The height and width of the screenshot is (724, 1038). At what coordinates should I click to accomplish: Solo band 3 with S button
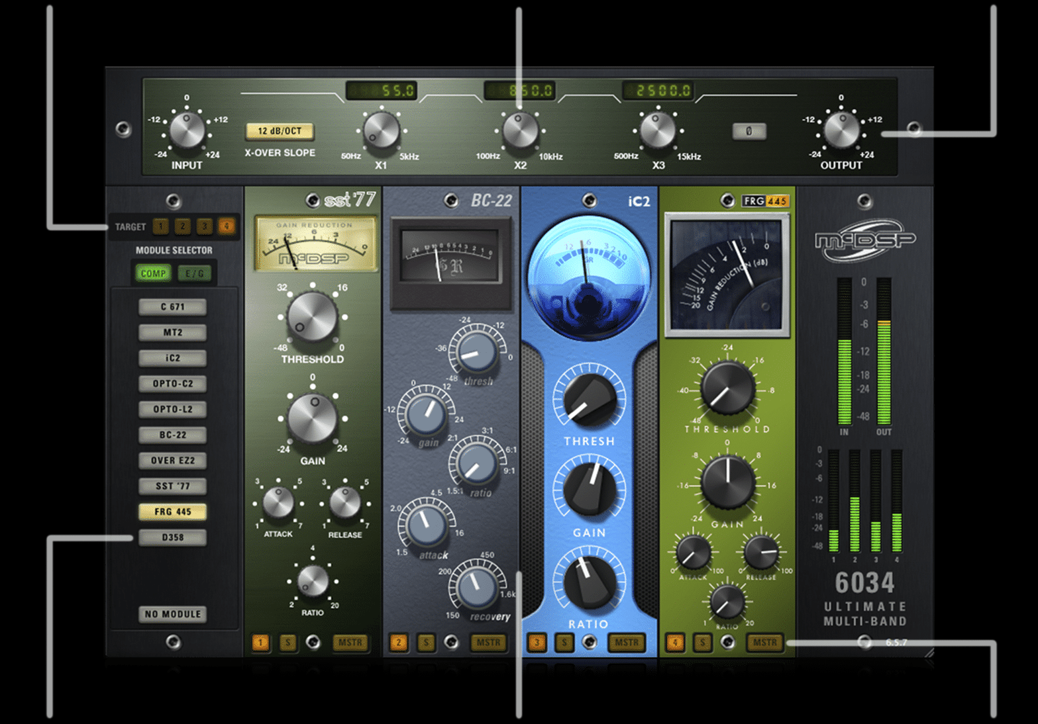tap(564, 643)
